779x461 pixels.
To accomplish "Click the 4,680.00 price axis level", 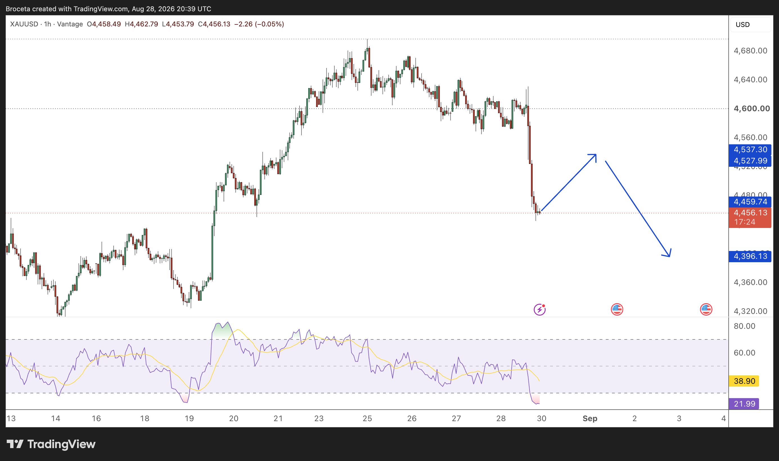I will point(750,51).
